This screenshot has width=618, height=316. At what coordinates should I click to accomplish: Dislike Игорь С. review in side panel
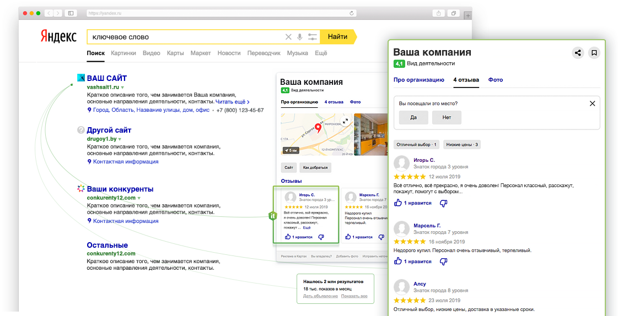tap(443, 204)
